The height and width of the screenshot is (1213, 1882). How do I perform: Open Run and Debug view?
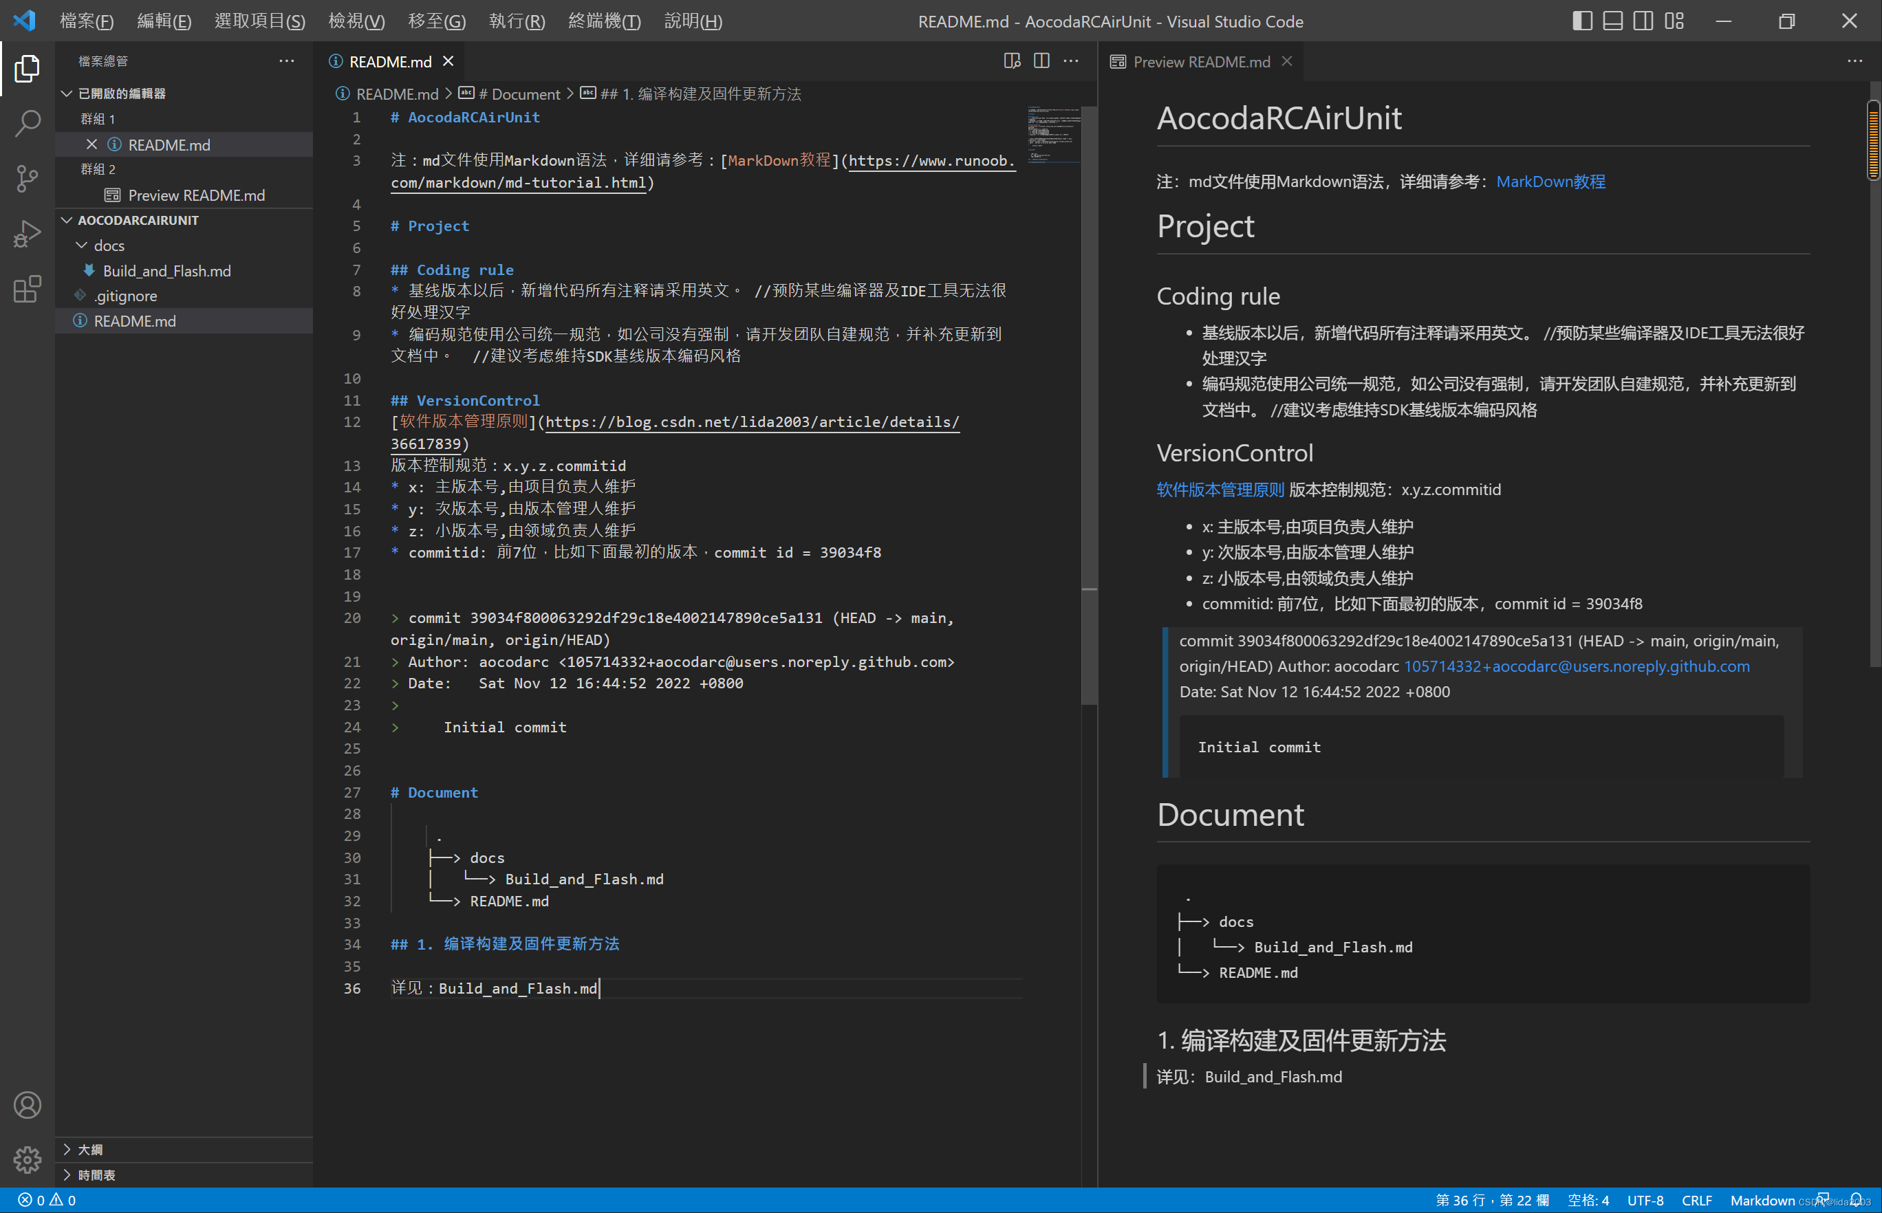point(28,234)
